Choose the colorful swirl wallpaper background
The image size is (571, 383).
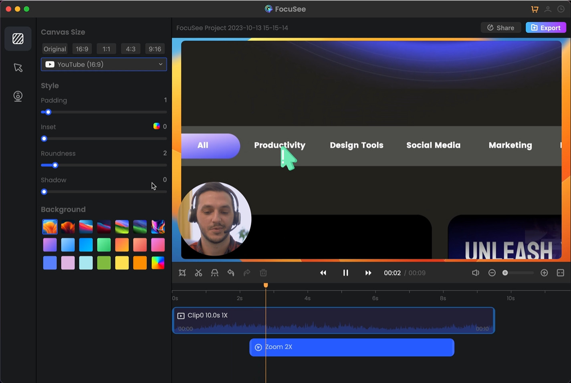tap(158, 227)
